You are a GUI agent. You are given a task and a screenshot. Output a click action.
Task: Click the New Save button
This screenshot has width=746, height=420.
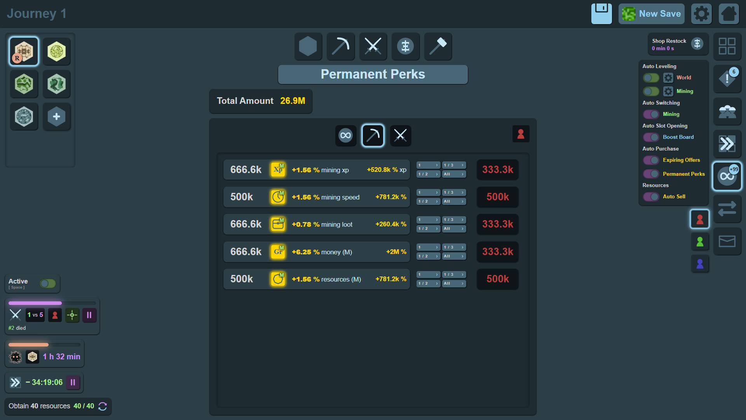651,14
